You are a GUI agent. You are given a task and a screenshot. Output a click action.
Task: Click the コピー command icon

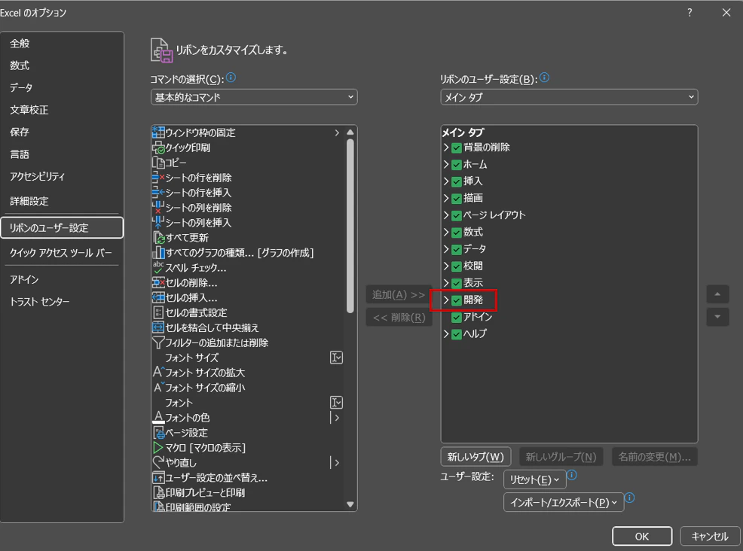click(158, 163)
